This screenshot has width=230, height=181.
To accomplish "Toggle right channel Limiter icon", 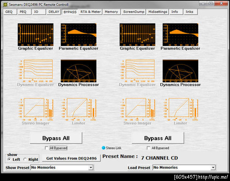I will coord(181,109).
